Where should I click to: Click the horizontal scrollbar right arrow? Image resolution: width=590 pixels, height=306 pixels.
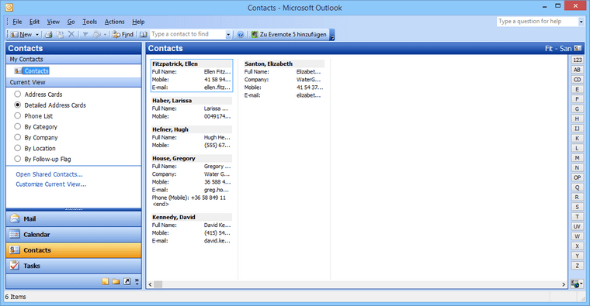click(564, 284)
